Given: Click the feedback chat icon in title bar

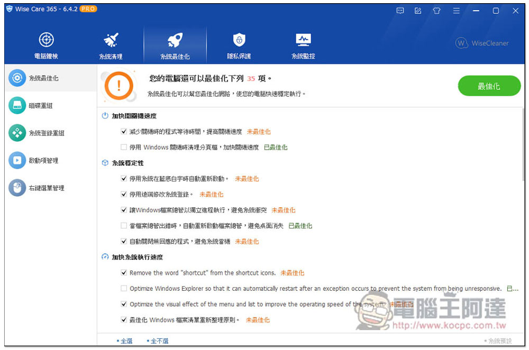Looking at the screenshot, I should coord(400,11).
